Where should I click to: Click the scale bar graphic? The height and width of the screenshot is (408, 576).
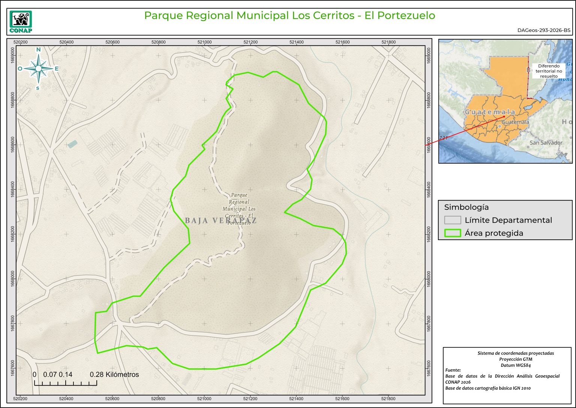tap(66, 383)
